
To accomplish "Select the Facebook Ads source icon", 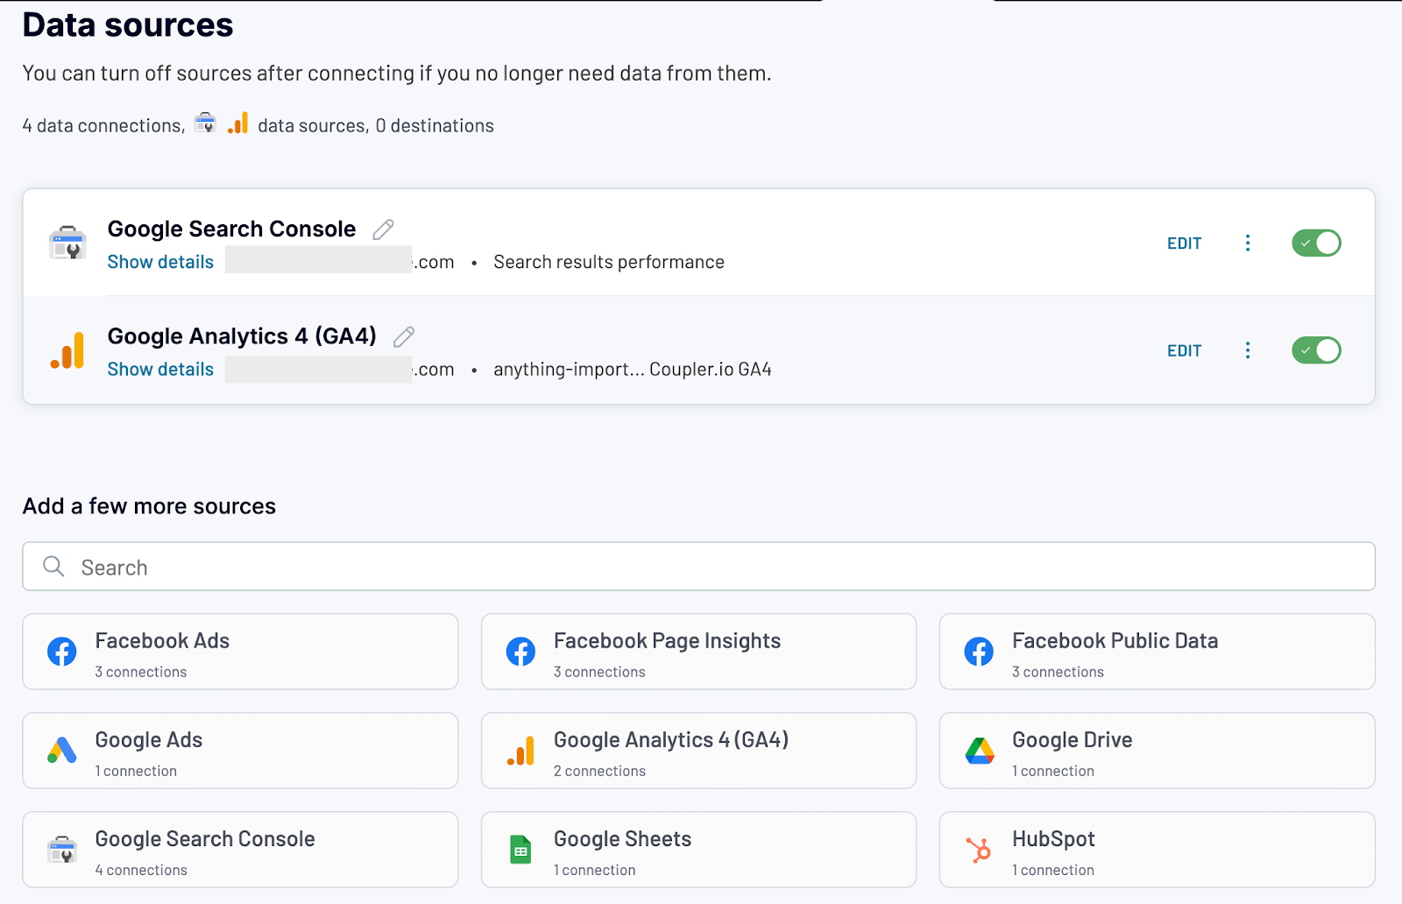I will (x=61, y=652).
